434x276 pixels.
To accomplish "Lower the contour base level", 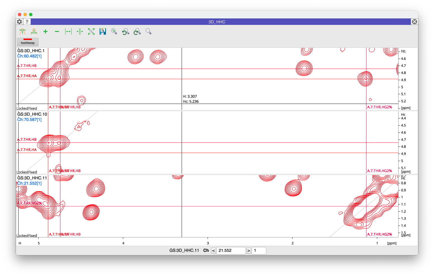I will click(34, 32).
